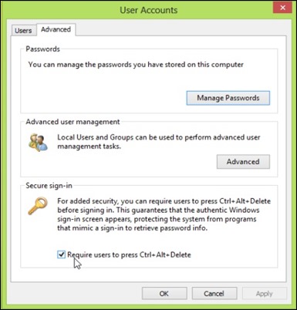The width and height of the screenshot is (297, 310).
Task: Click the 'You can manage the passwords' description
Action: pos(136,65)
